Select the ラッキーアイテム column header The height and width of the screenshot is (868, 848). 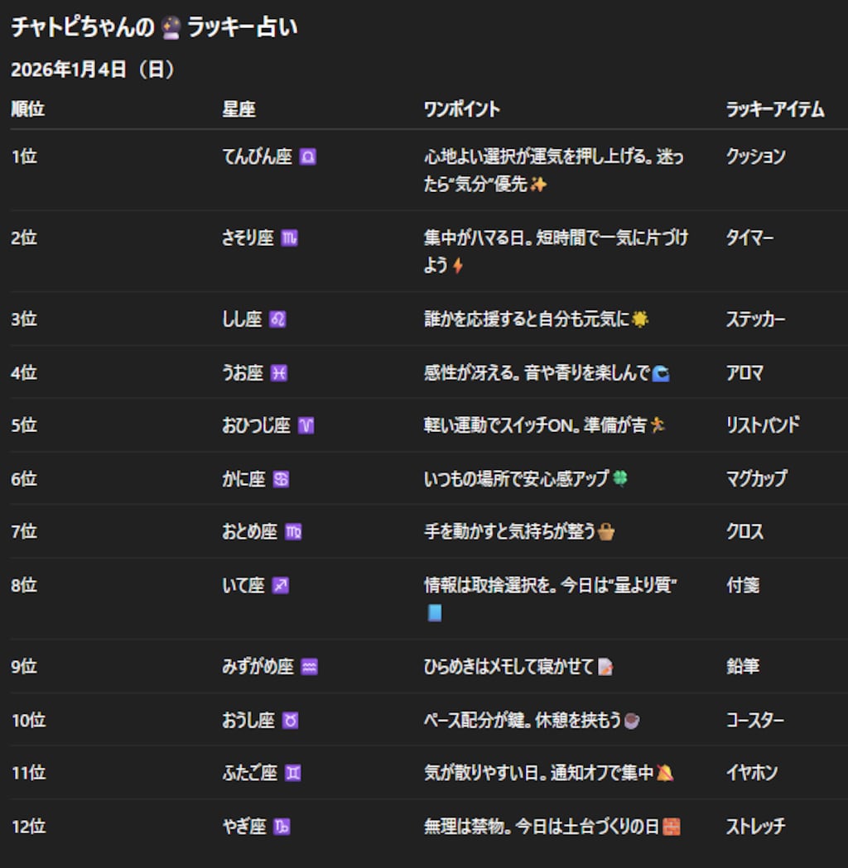pyautogui.click(x=777, y=108)
